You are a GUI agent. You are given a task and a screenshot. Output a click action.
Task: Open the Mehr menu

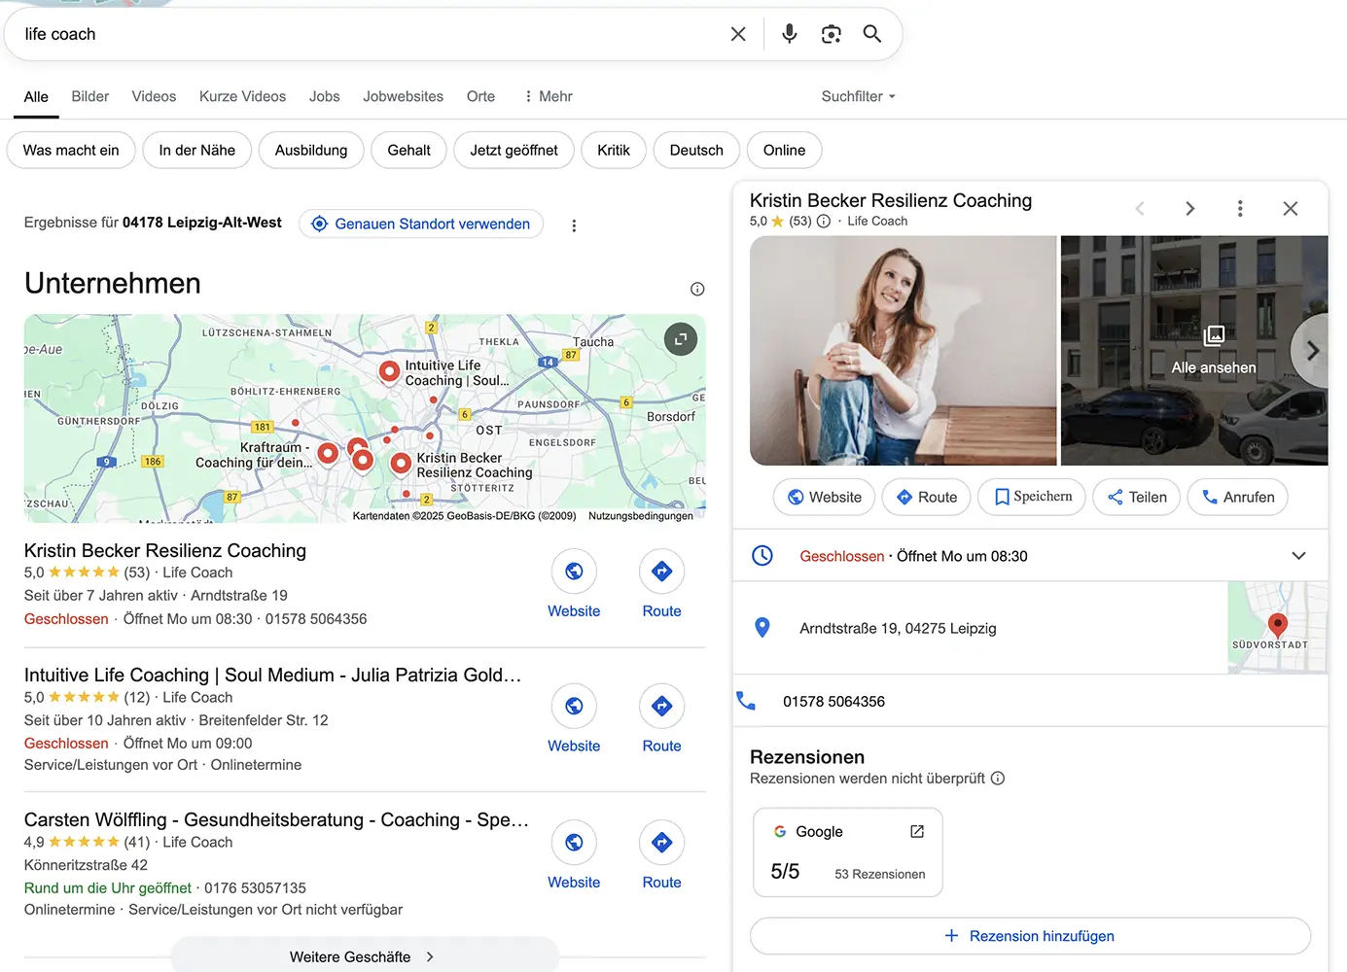point(549,96)
